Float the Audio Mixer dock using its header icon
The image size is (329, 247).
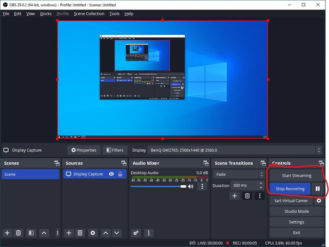tap(206, 163)
